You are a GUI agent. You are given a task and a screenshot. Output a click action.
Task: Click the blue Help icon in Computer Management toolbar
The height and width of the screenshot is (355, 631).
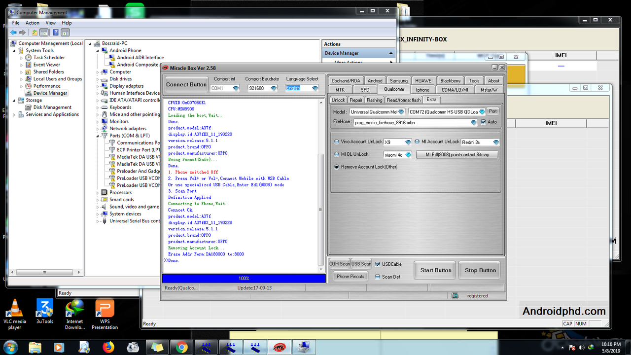(x=55, y=33)
